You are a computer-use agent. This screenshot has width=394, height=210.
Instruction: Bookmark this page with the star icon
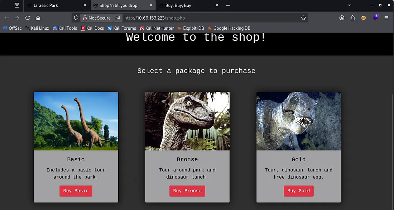click(303, 18)
